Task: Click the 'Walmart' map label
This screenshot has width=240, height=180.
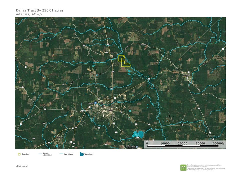Action: [x=91, y=103]
